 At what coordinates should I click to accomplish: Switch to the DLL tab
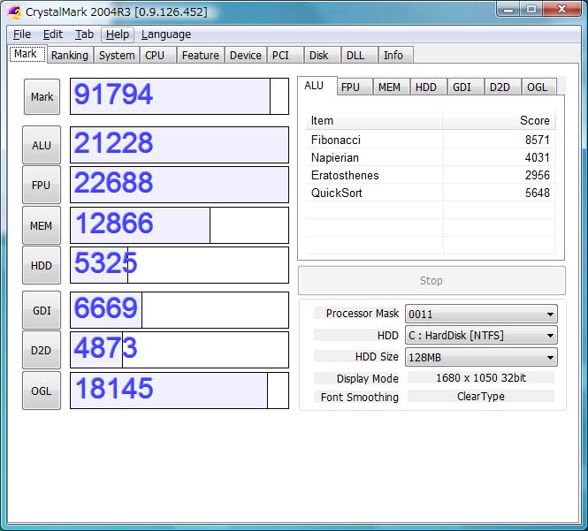[x=359, y=56]
